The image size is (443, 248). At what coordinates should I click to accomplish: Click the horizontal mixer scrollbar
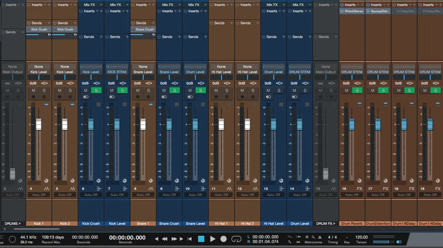click(x=37, y=229)
